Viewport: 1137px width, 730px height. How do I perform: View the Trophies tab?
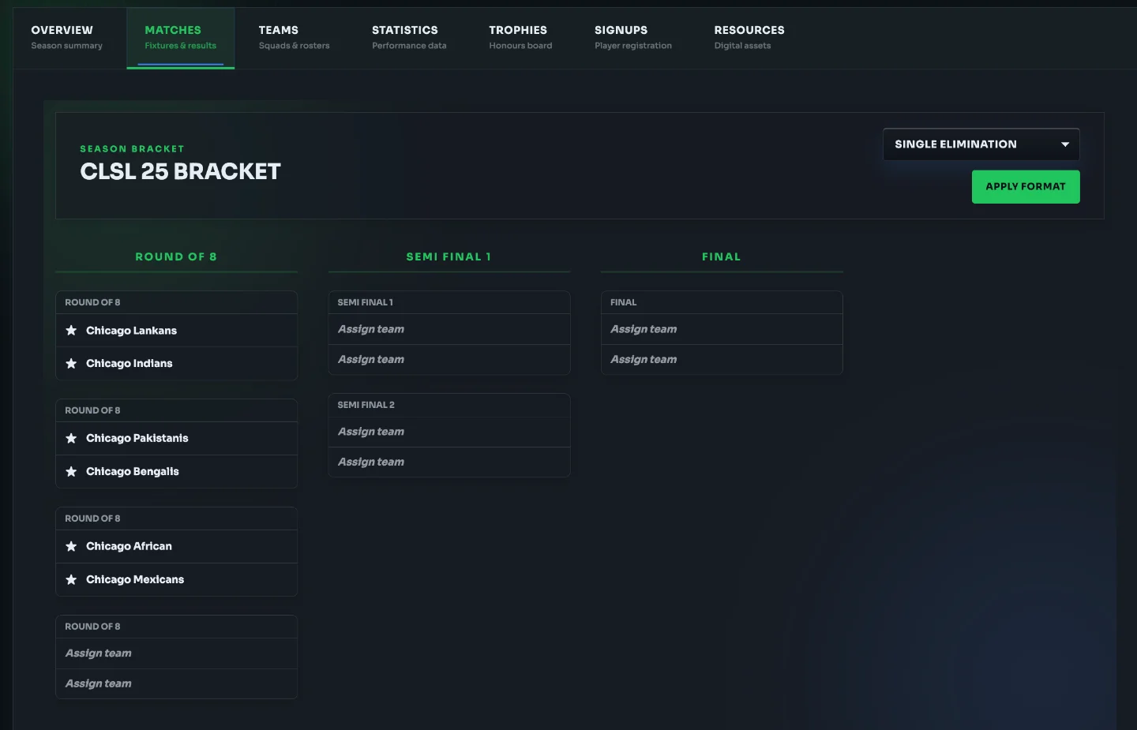click(x=520, y=38)
